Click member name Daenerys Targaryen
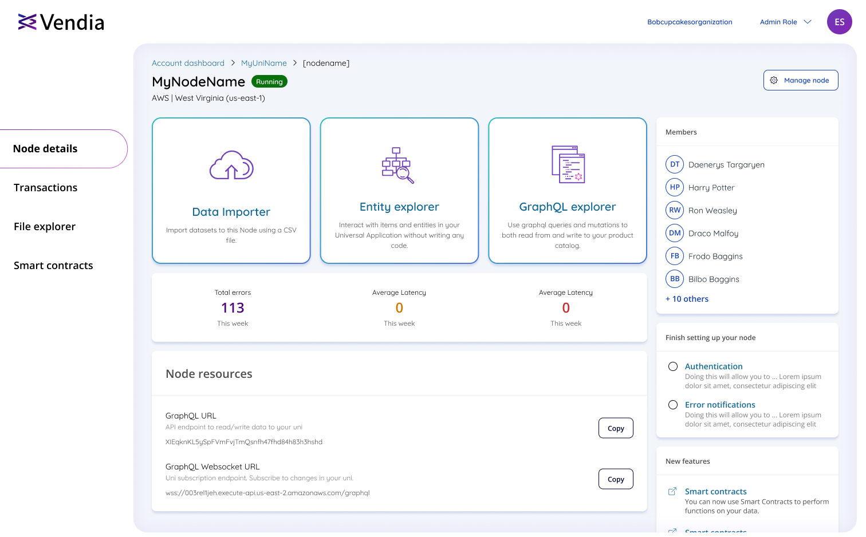This screenshot has height=537, width=866. pyautogui.click(x=726, y=165)
